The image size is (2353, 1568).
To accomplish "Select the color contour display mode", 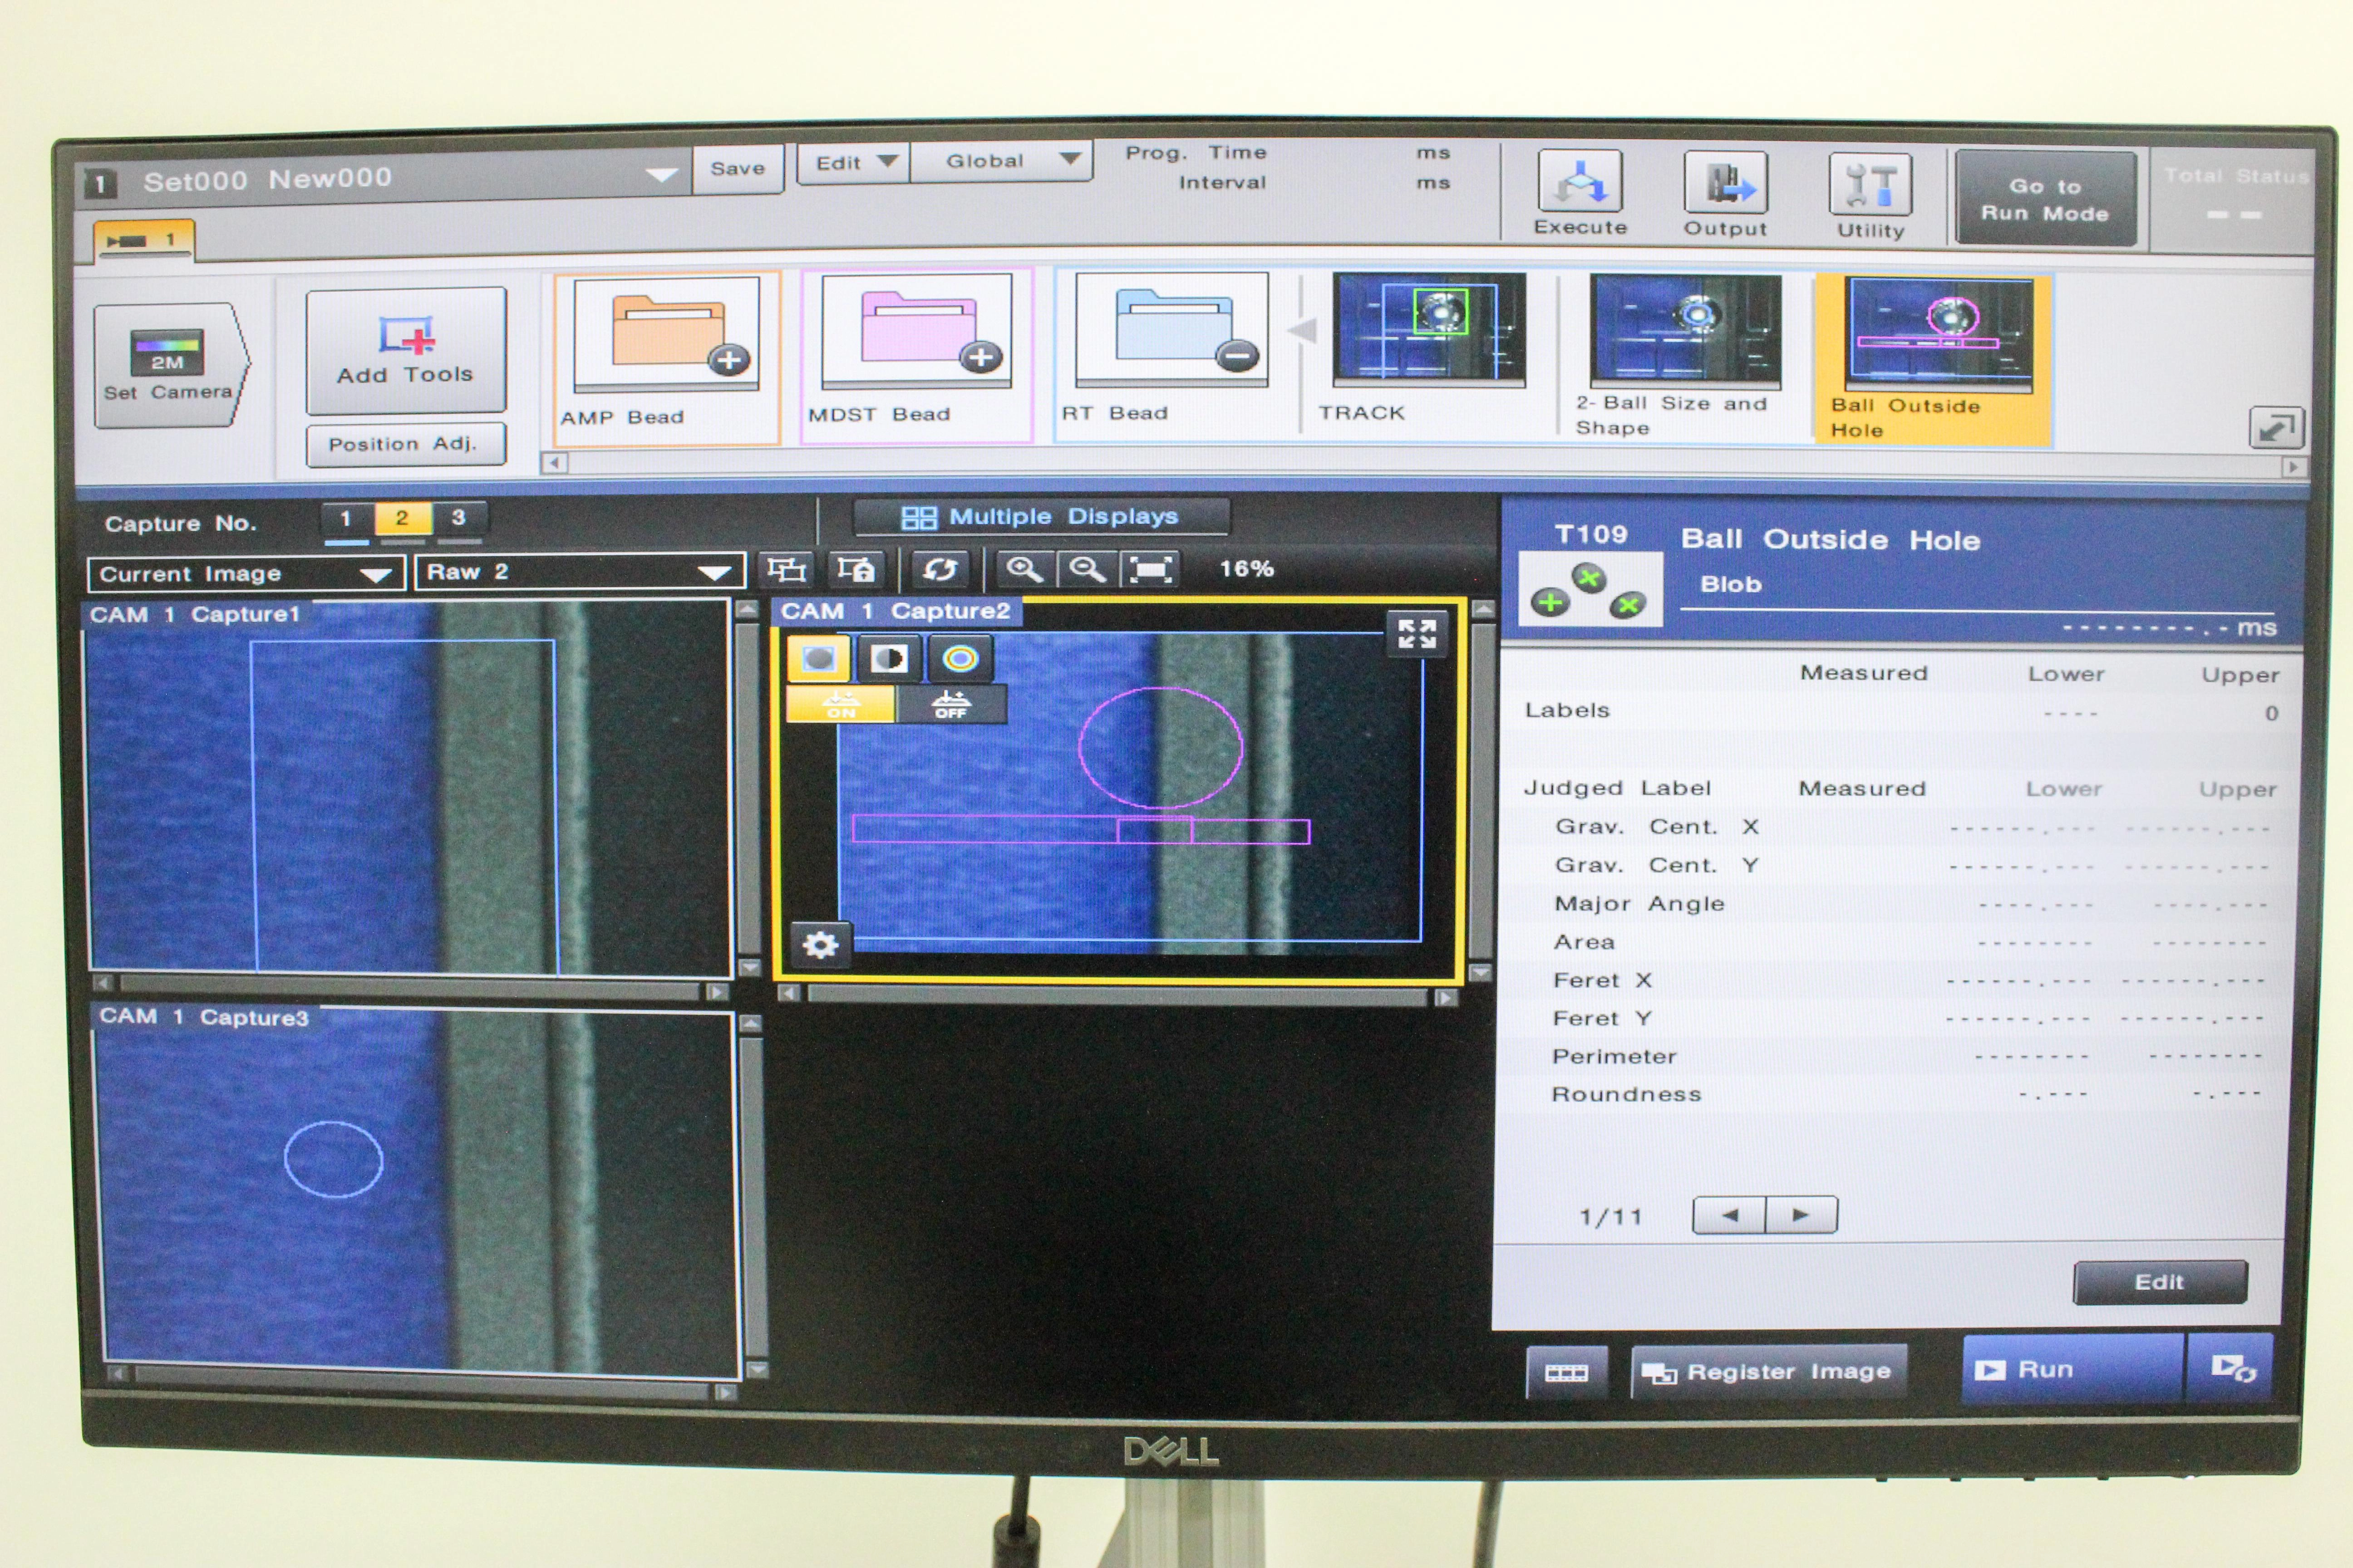I will (960, 658).
